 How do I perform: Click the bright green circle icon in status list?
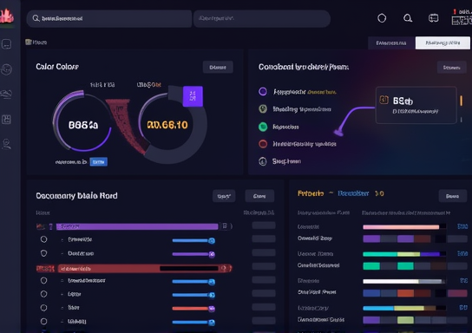(263, 127)
